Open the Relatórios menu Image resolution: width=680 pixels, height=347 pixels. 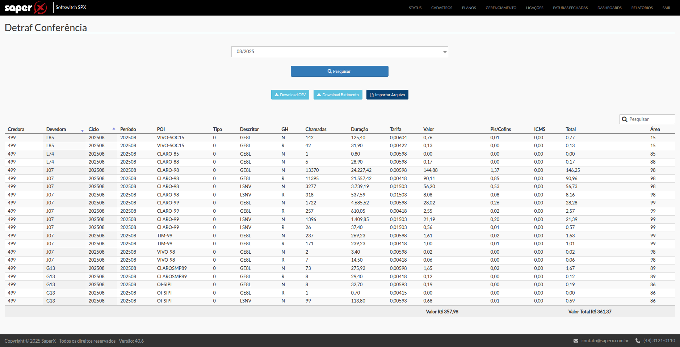642,8
